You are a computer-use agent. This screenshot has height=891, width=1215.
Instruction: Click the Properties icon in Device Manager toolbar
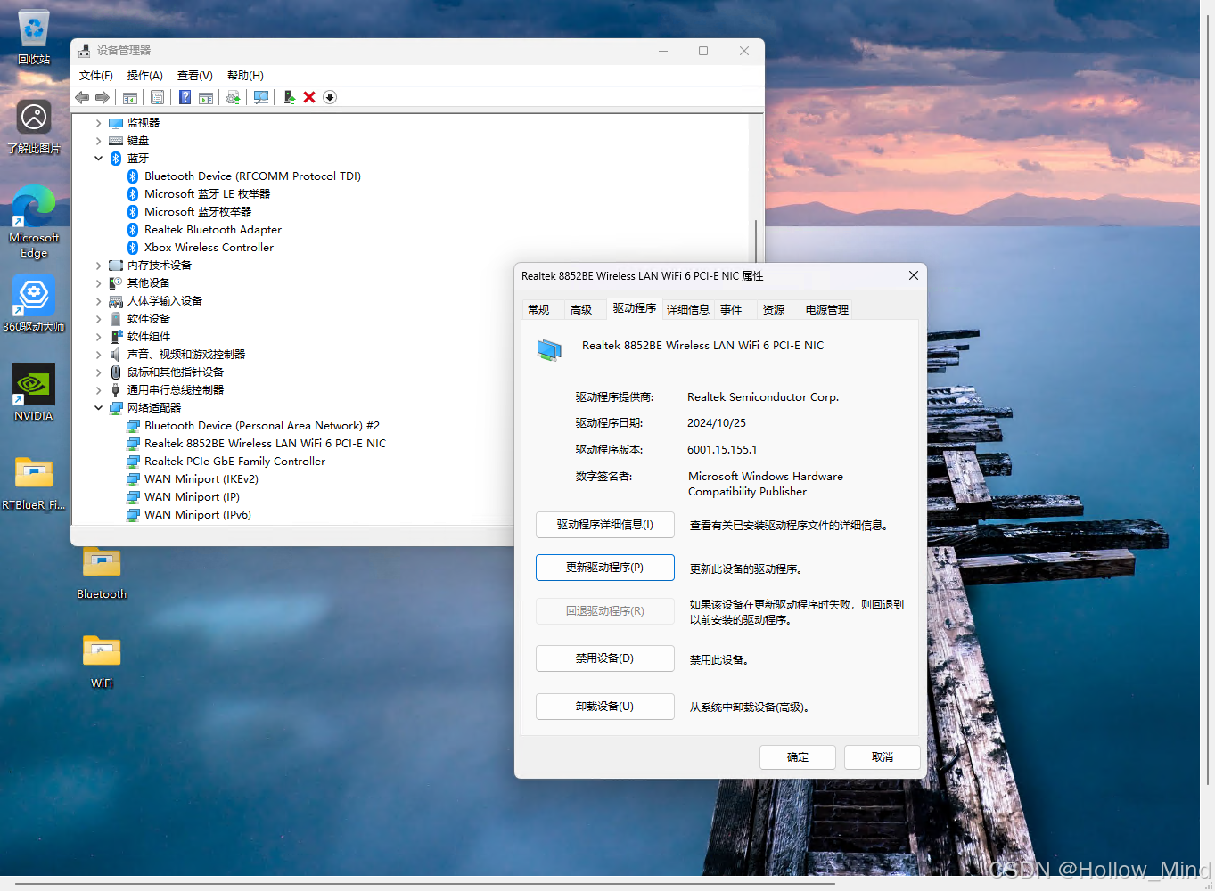[157, 97]
